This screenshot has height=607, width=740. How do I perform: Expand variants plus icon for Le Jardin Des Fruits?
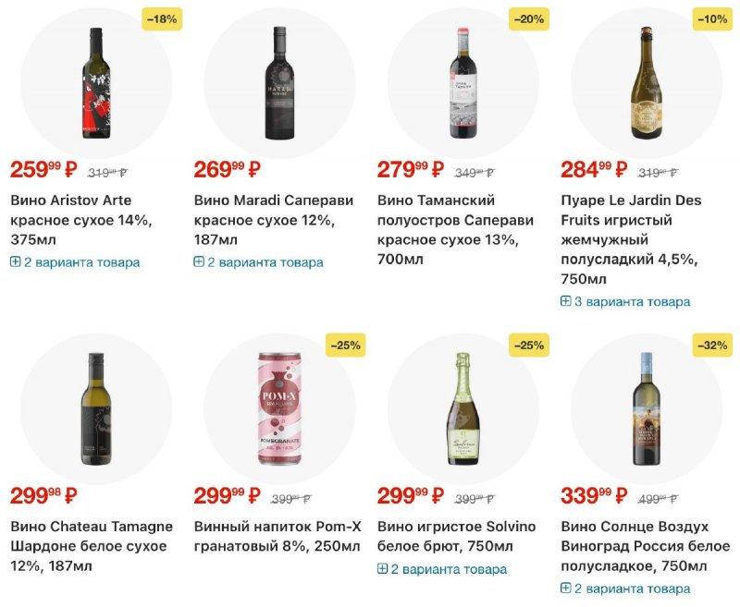pos(566,301)
